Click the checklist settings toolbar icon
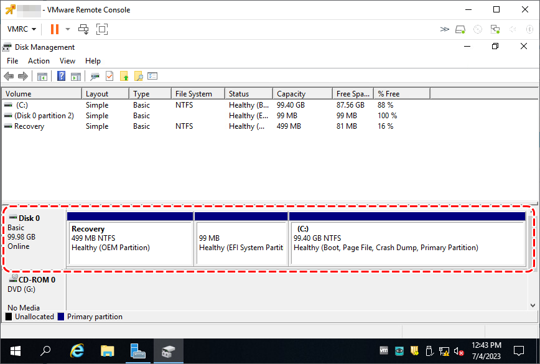 [x=152, y=76]
